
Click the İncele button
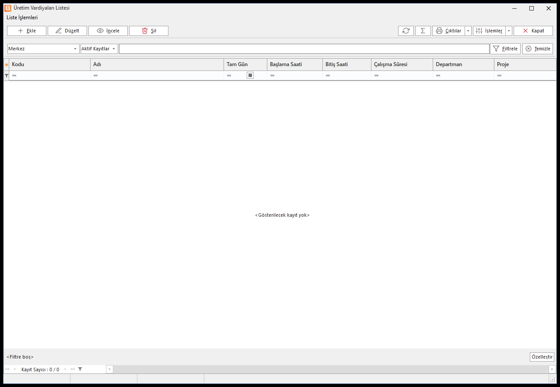108,31
